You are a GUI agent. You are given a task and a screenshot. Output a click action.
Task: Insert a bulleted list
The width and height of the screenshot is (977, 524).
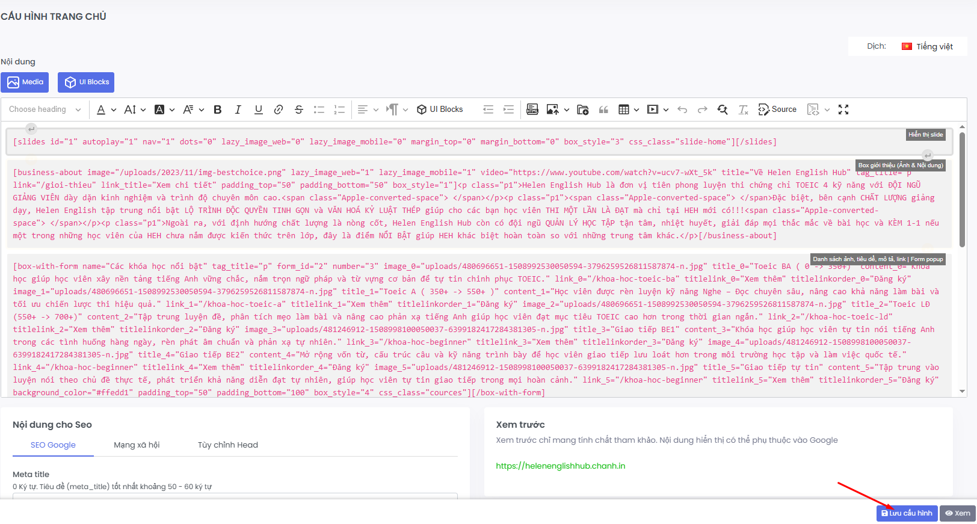point(319,109)
